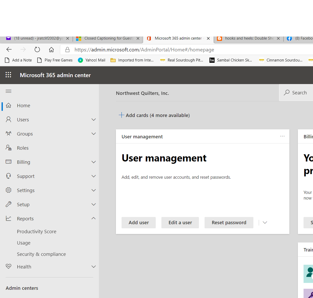The width and height of the screenshot is (313, 298).
Task: Click the Home house icon in sidebar
Action: click(8, 105)
